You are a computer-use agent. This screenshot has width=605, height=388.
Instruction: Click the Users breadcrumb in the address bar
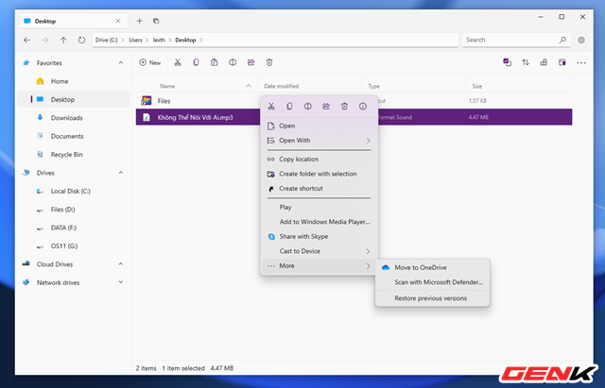(x=135, y=40)
